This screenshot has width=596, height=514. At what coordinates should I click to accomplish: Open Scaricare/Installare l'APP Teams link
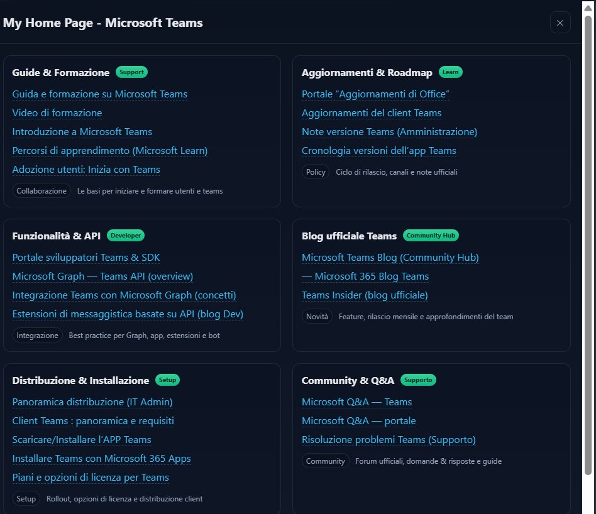(x=82, y=440)
